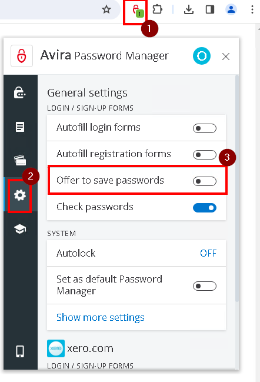Open the Chrome downloads icon
260x382 pixels.
pyautogui.click(x=189, y=10)
